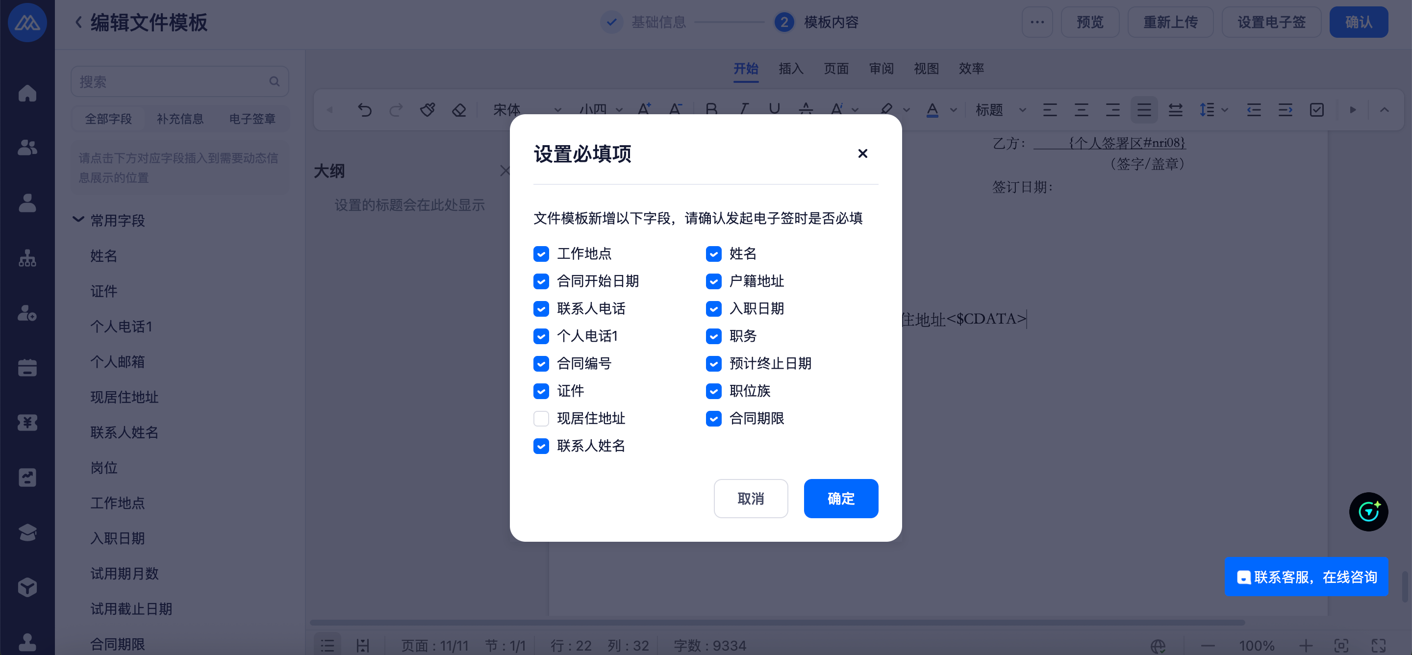Justify text alignment
This screenshot has height=655, width=1412.
(x=1144, y=110)
